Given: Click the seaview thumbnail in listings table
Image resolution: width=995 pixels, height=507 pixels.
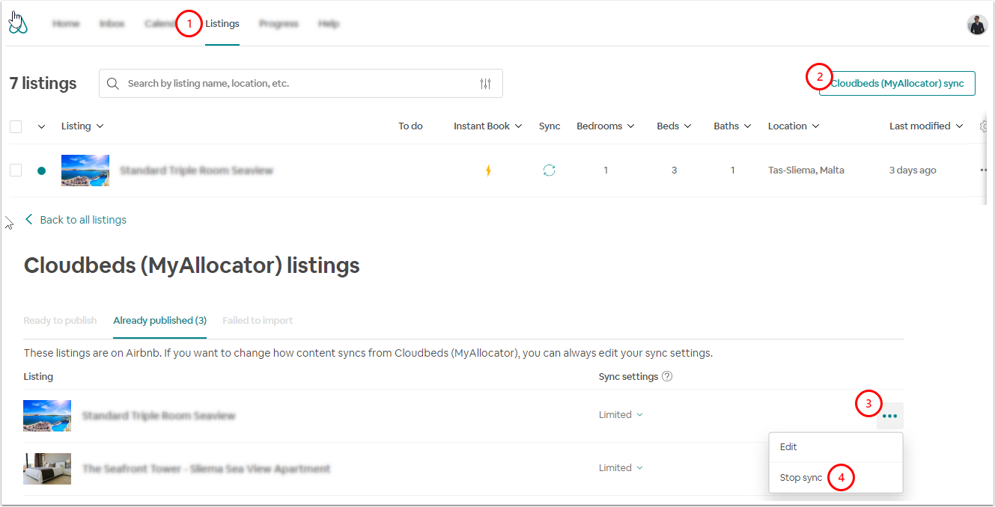Looking at the screenshot, I should 85,170.
